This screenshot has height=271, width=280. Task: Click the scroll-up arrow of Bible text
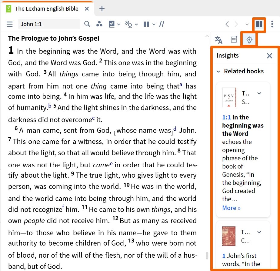[207, 36]
